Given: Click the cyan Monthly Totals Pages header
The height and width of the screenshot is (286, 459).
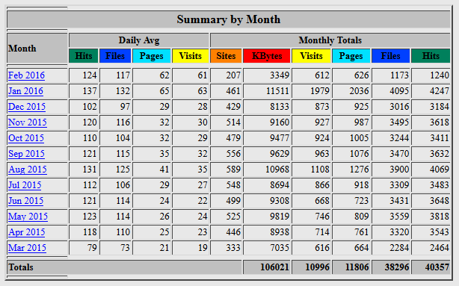Looking at the screenshot, I should click(x=351, y=56).
